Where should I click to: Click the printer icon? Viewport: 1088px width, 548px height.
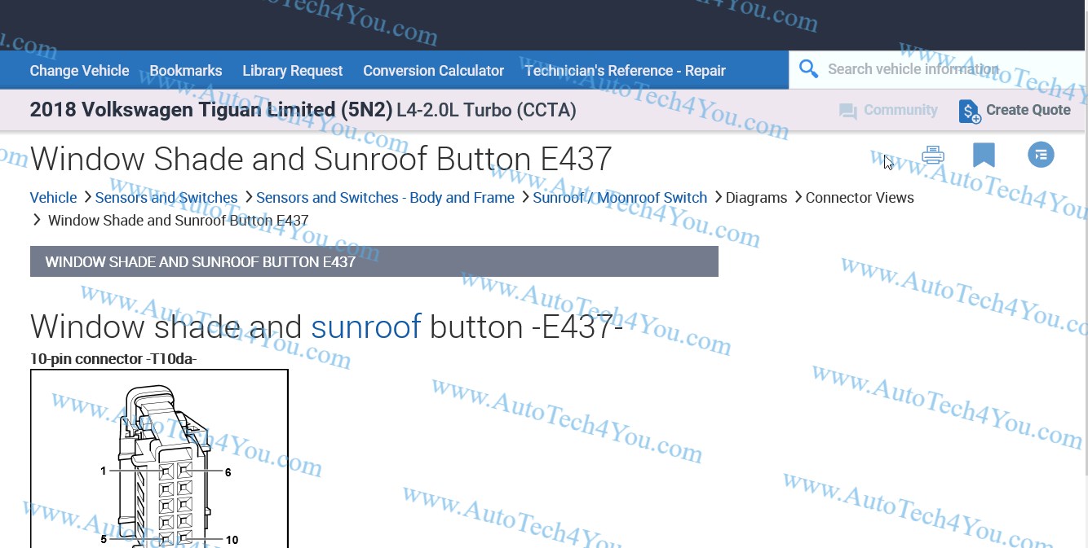(x=932, y=155)
